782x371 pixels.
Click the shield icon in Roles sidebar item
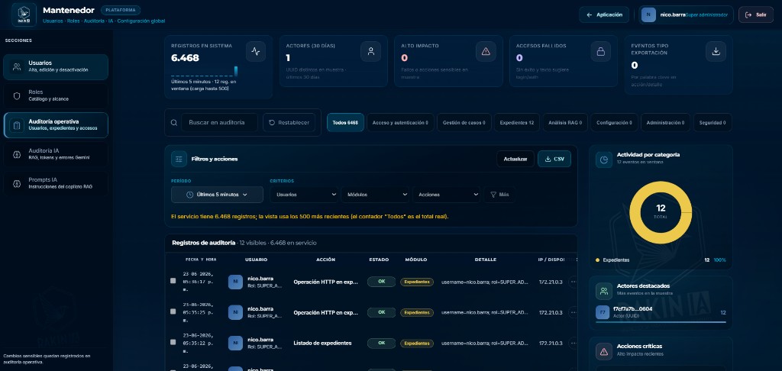(17, 95)
